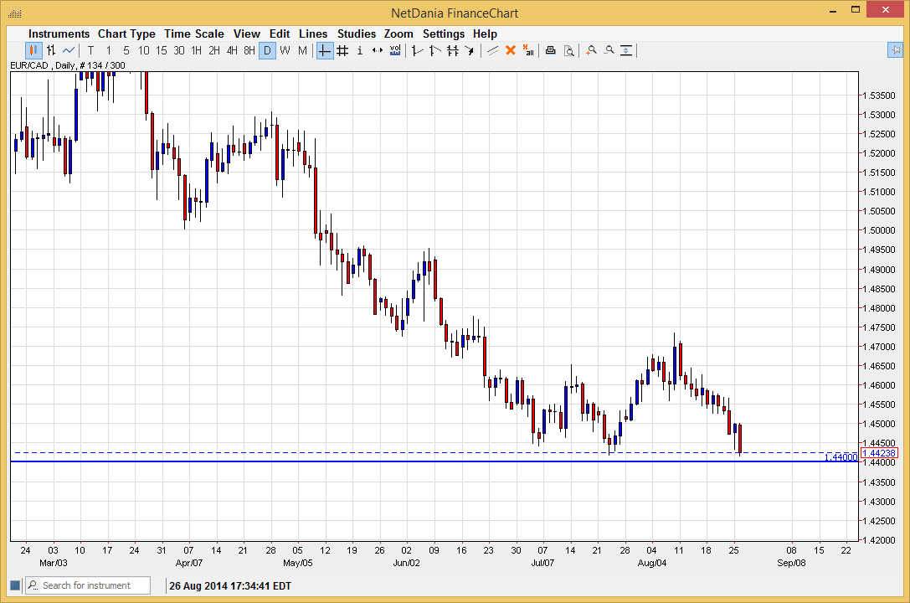The width and height of the screenshot is (910, 603).
Task: Toggle the grid lines button
Action: [x=342, y=50]
